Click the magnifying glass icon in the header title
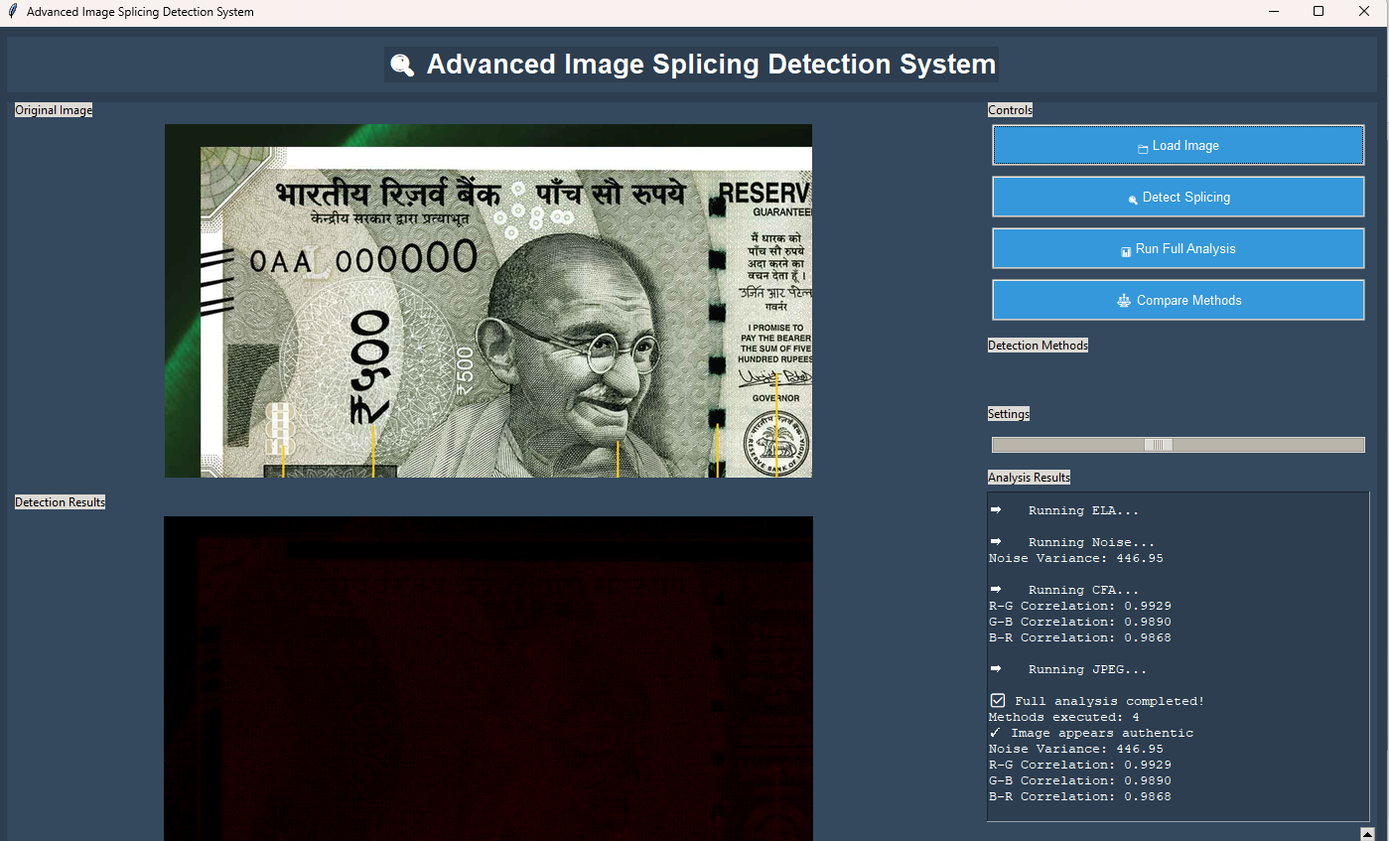Screen dimensions: 1389x841 [x=402, y=66]
